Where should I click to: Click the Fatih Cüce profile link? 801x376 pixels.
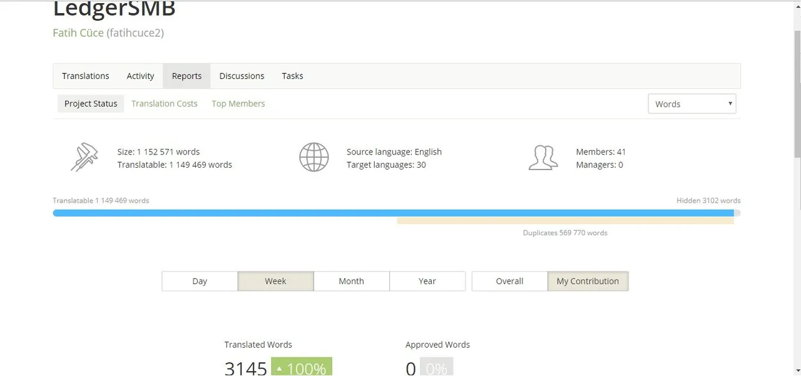pos(78,33)
